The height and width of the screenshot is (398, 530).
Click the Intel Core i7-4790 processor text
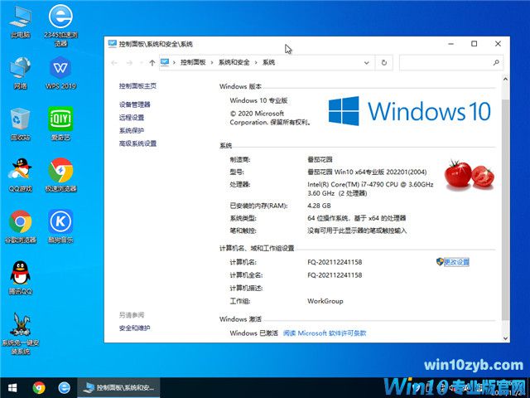tap(370, 189)
